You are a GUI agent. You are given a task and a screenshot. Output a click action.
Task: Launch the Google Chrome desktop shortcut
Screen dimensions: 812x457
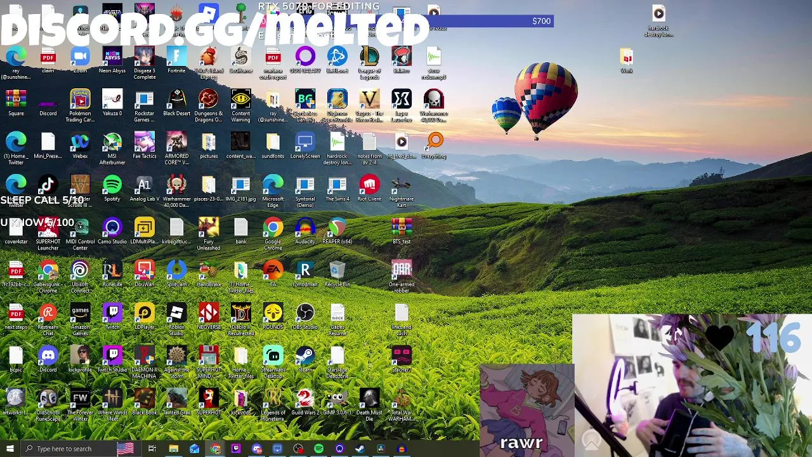click(273, 233)
